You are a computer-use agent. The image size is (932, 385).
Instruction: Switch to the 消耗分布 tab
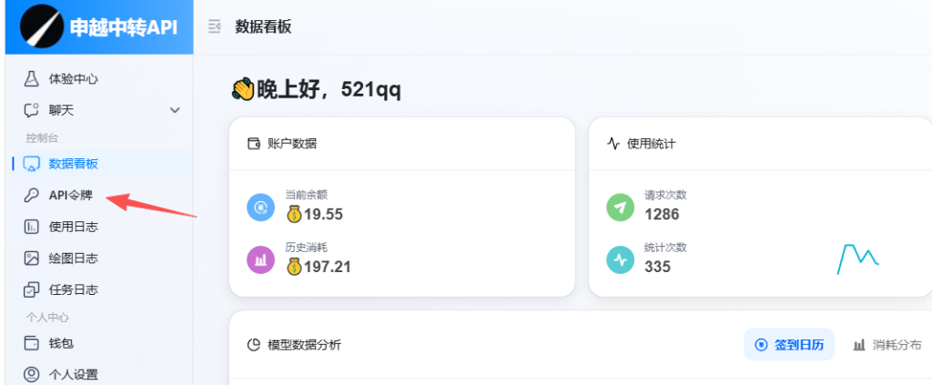pos(886,345)
